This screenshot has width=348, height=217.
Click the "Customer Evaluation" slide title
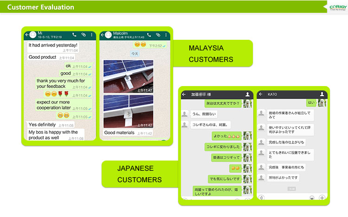41,7
